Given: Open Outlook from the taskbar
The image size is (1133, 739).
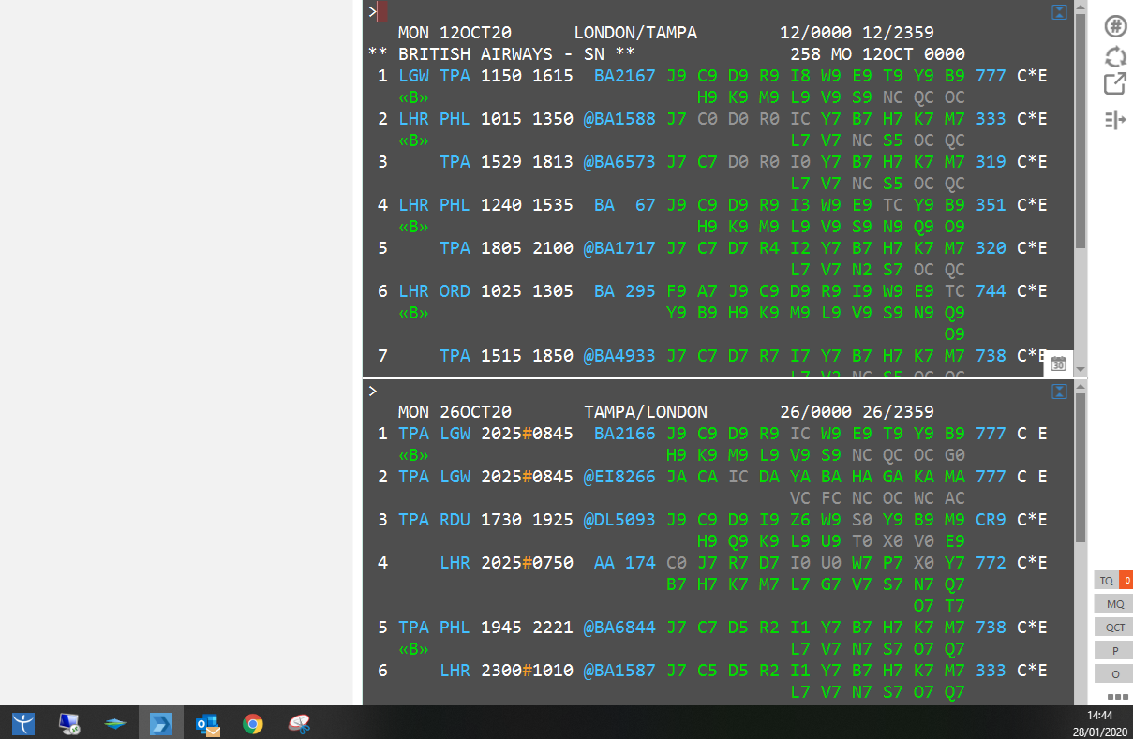Looking at the screenshot, I should [207, 723].
